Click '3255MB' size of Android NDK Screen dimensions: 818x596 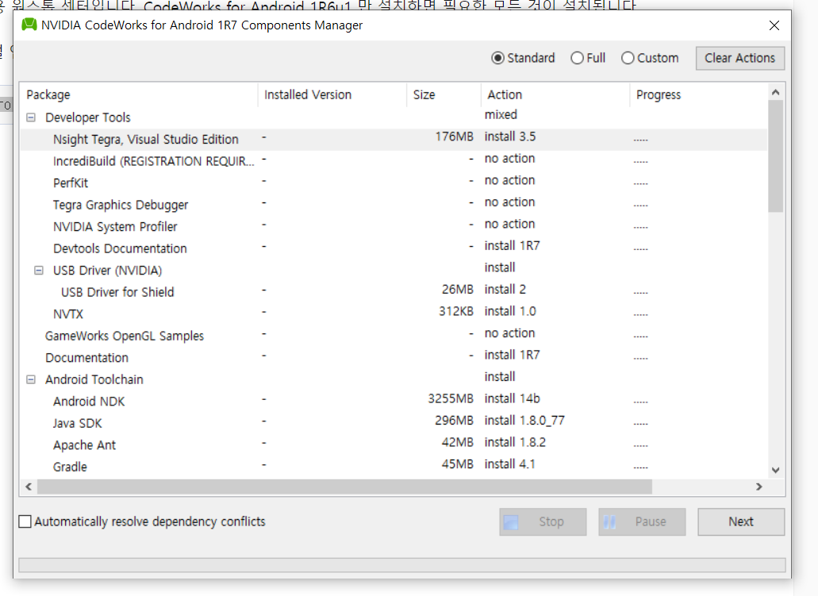pos(451,398)
